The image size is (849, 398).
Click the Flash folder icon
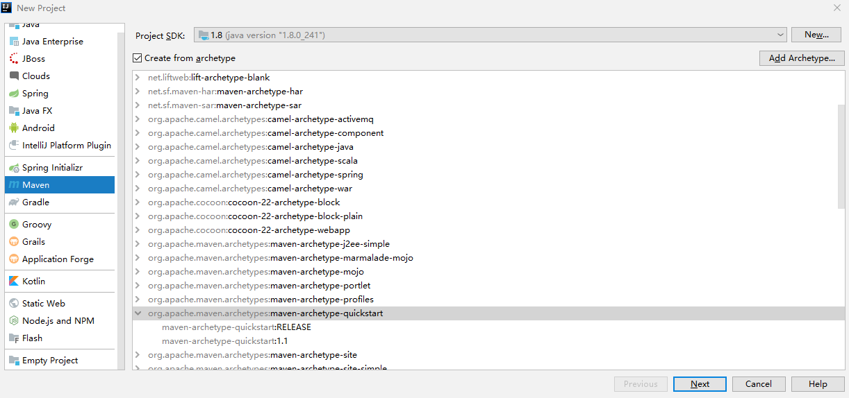coord(14,338)
